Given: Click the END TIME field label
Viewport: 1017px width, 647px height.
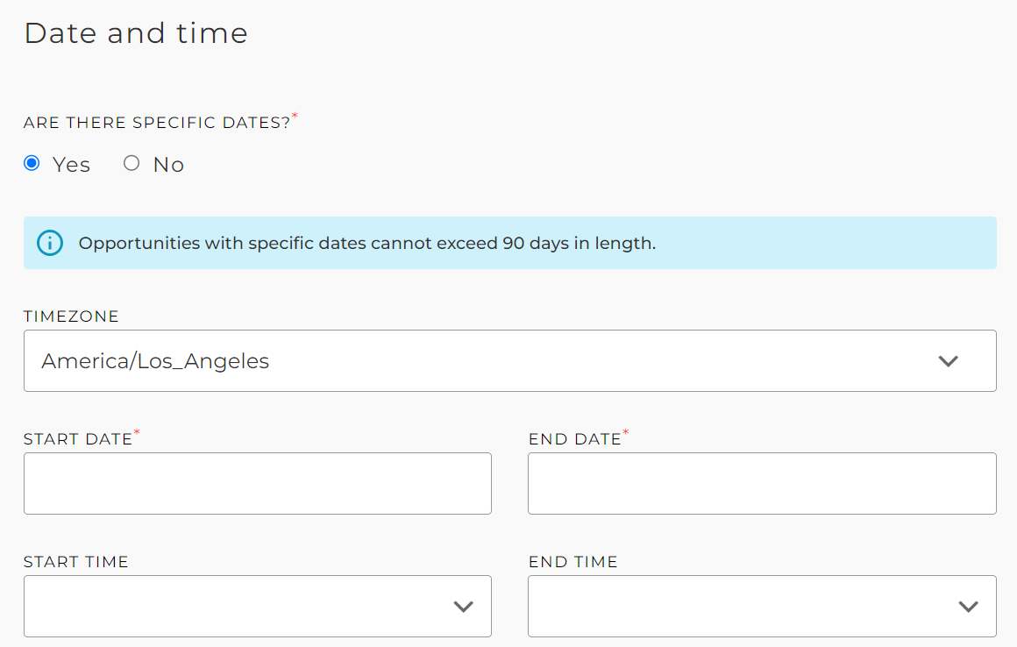Looking at the screenshot, I should click(x=573, y=561).
